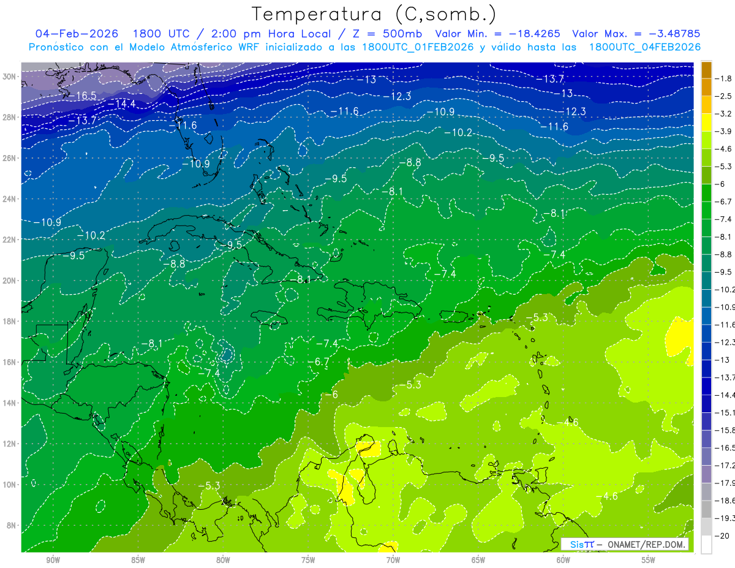Click the -6.7 contour label on the map

click(318, 362)
